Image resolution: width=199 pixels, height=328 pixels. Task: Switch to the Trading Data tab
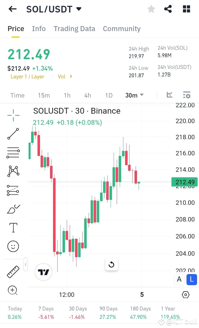pos(74,29)
